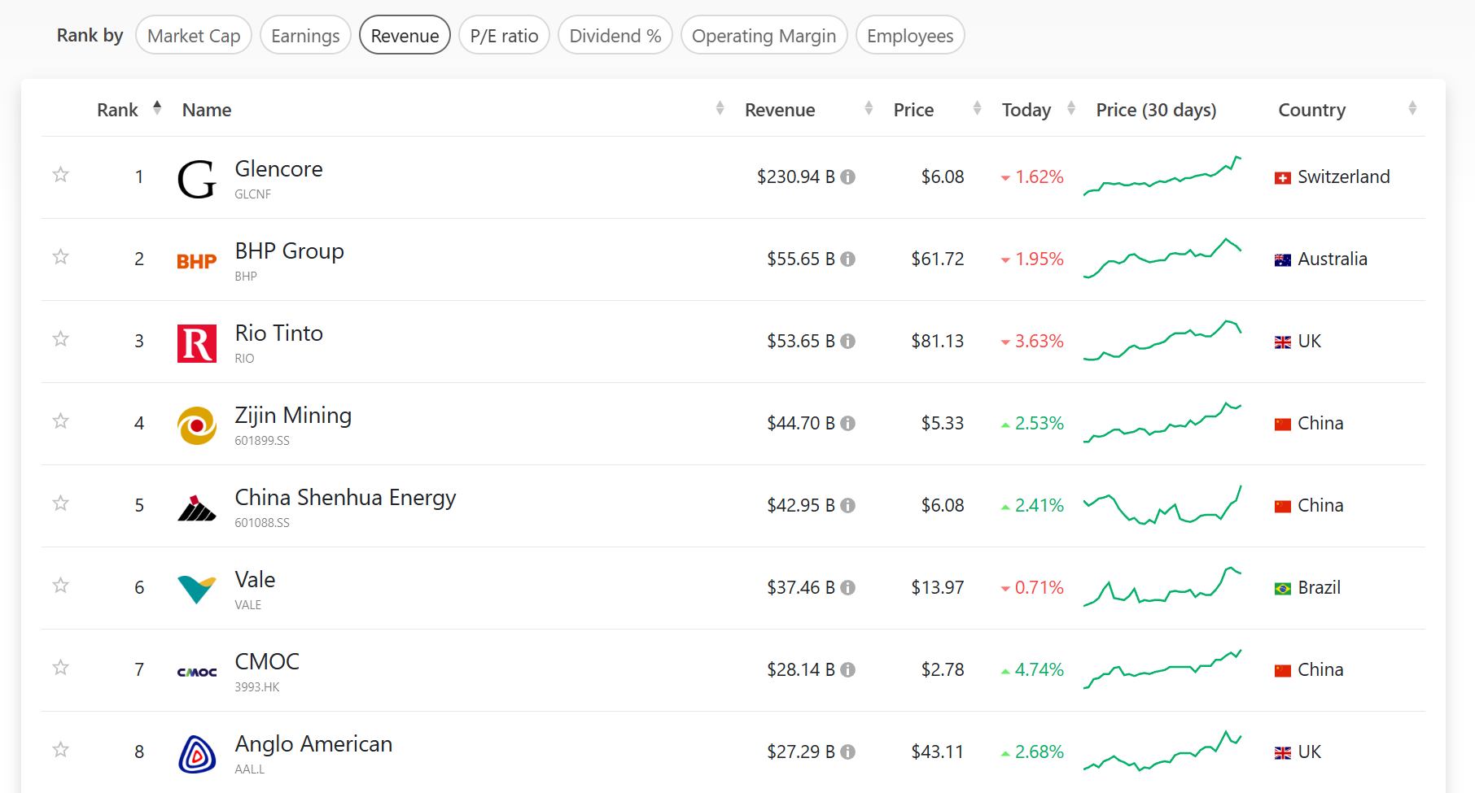Click the CMOC logo icon
Image resolution: width=1475 pixels, height=793 pixels.
tap(197, 672)
